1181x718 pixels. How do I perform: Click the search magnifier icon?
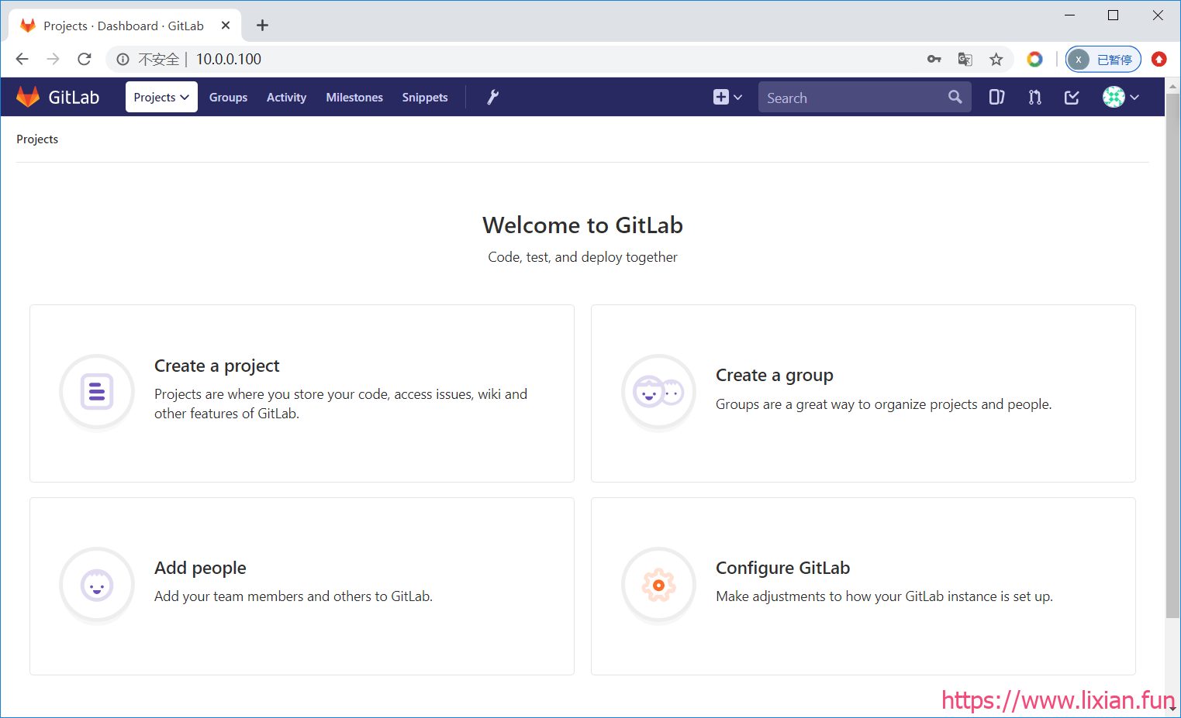tap(955, 97)
